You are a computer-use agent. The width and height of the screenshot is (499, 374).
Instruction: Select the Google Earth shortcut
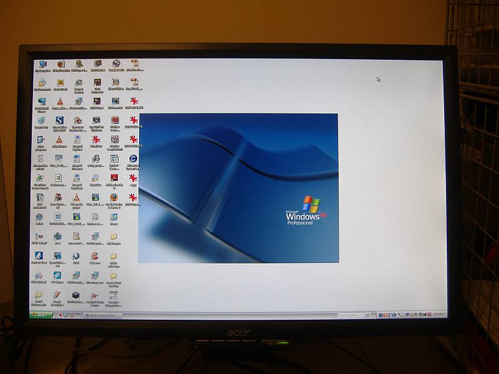coord(116,64)
